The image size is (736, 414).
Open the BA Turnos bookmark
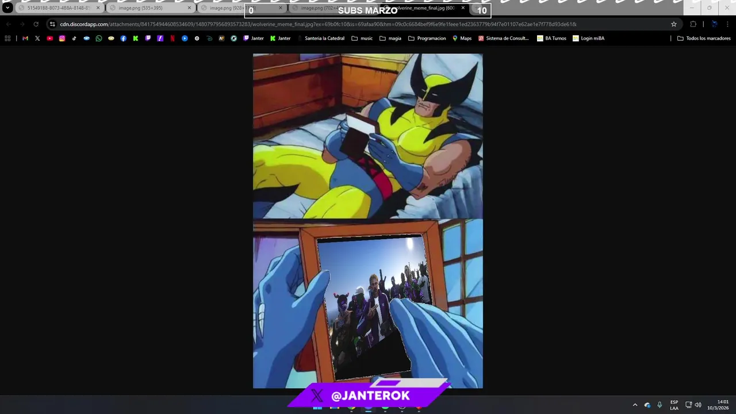(x=551, y=39)
